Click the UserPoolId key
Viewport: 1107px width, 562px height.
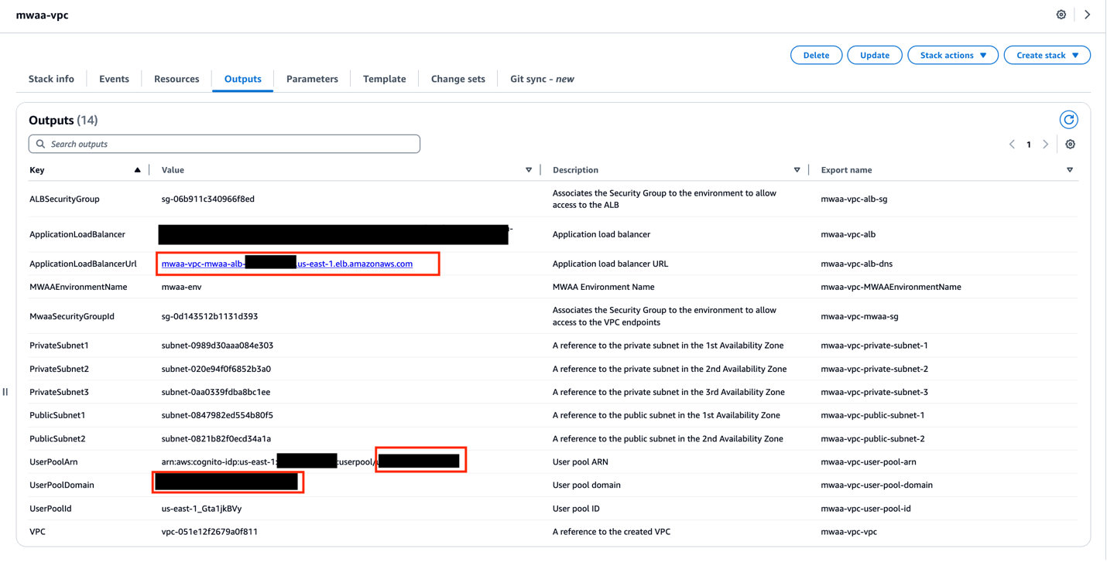point(50,509)
